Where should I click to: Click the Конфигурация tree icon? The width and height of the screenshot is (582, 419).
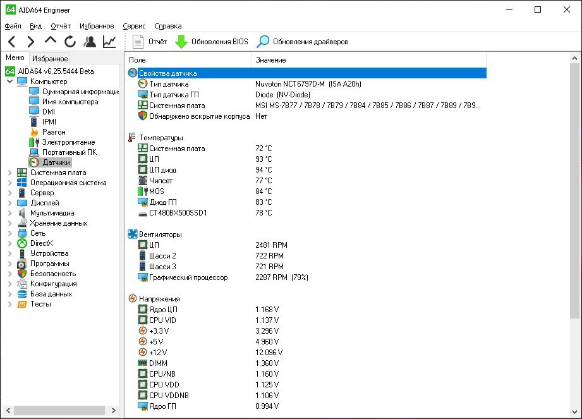tap(22, 284)
